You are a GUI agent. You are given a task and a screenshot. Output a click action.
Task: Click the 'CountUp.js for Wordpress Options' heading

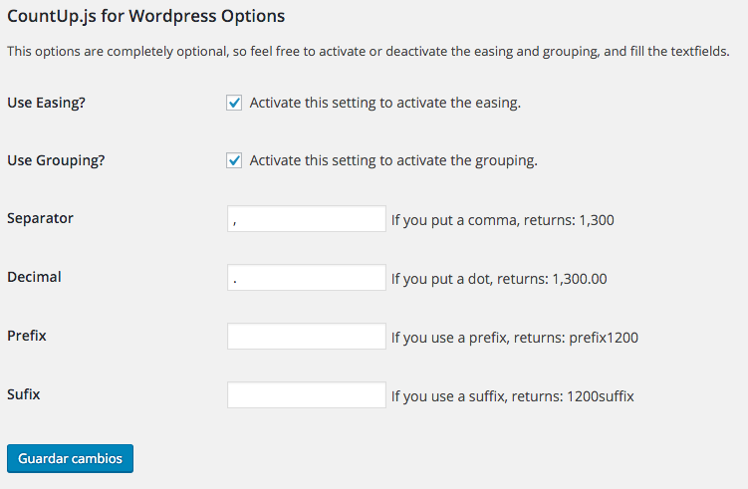coord(146,16)
